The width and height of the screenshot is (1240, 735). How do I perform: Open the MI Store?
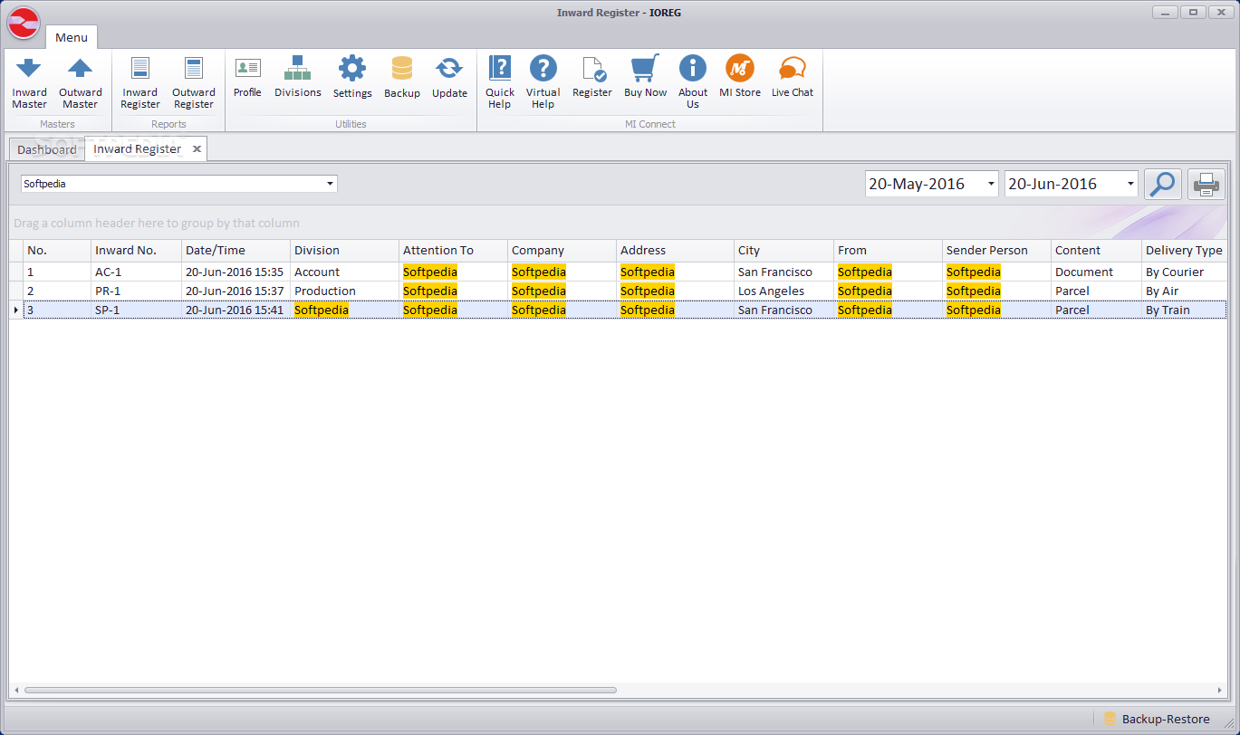pos(740,77)
